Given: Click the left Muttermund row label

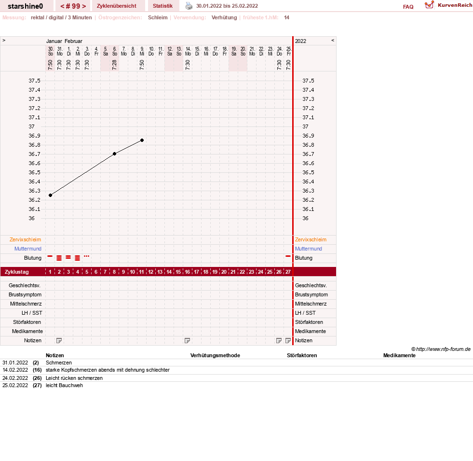Looking at the screenshot, I should (x=28, y=249).
